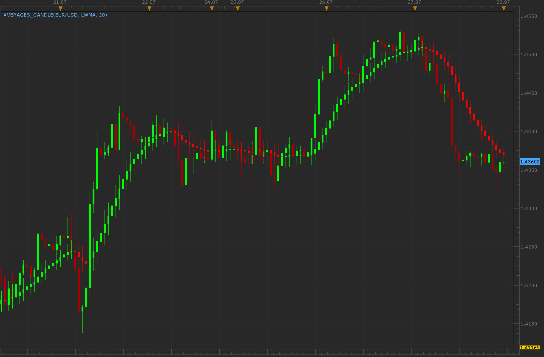544x357 pixels.
Task: Click the 24.07 date label
Action: (211, 2)
